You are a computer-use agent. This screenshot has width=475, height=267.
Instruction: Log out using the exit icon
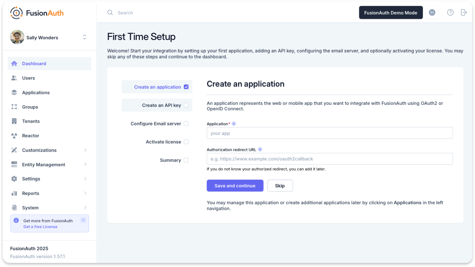pos(464,13)
